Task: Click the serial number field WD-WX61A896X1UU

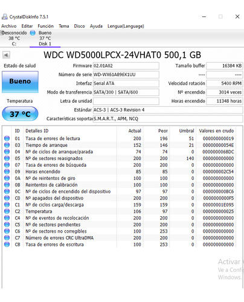Action: click(x=126, y=74)
